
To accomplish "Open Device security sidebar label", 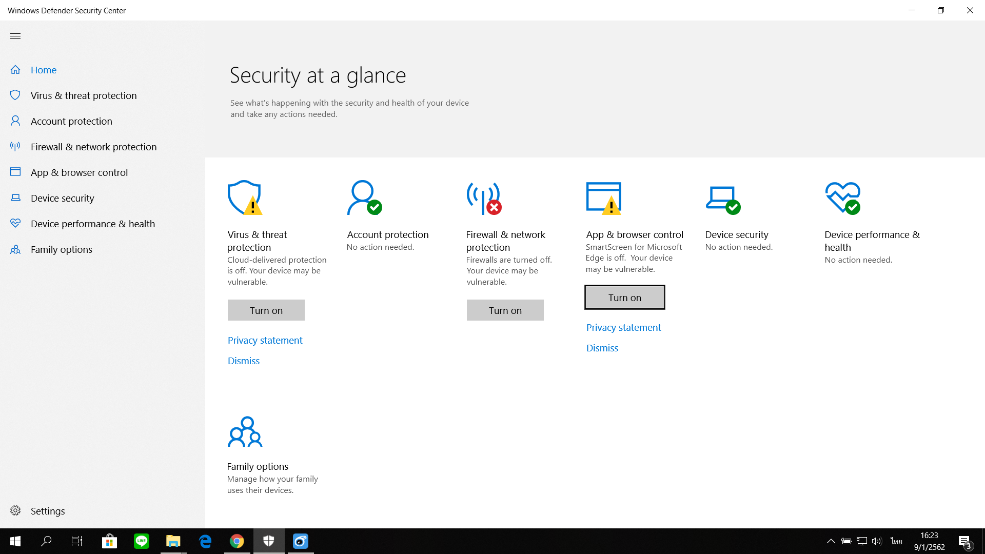I will 63,198.
